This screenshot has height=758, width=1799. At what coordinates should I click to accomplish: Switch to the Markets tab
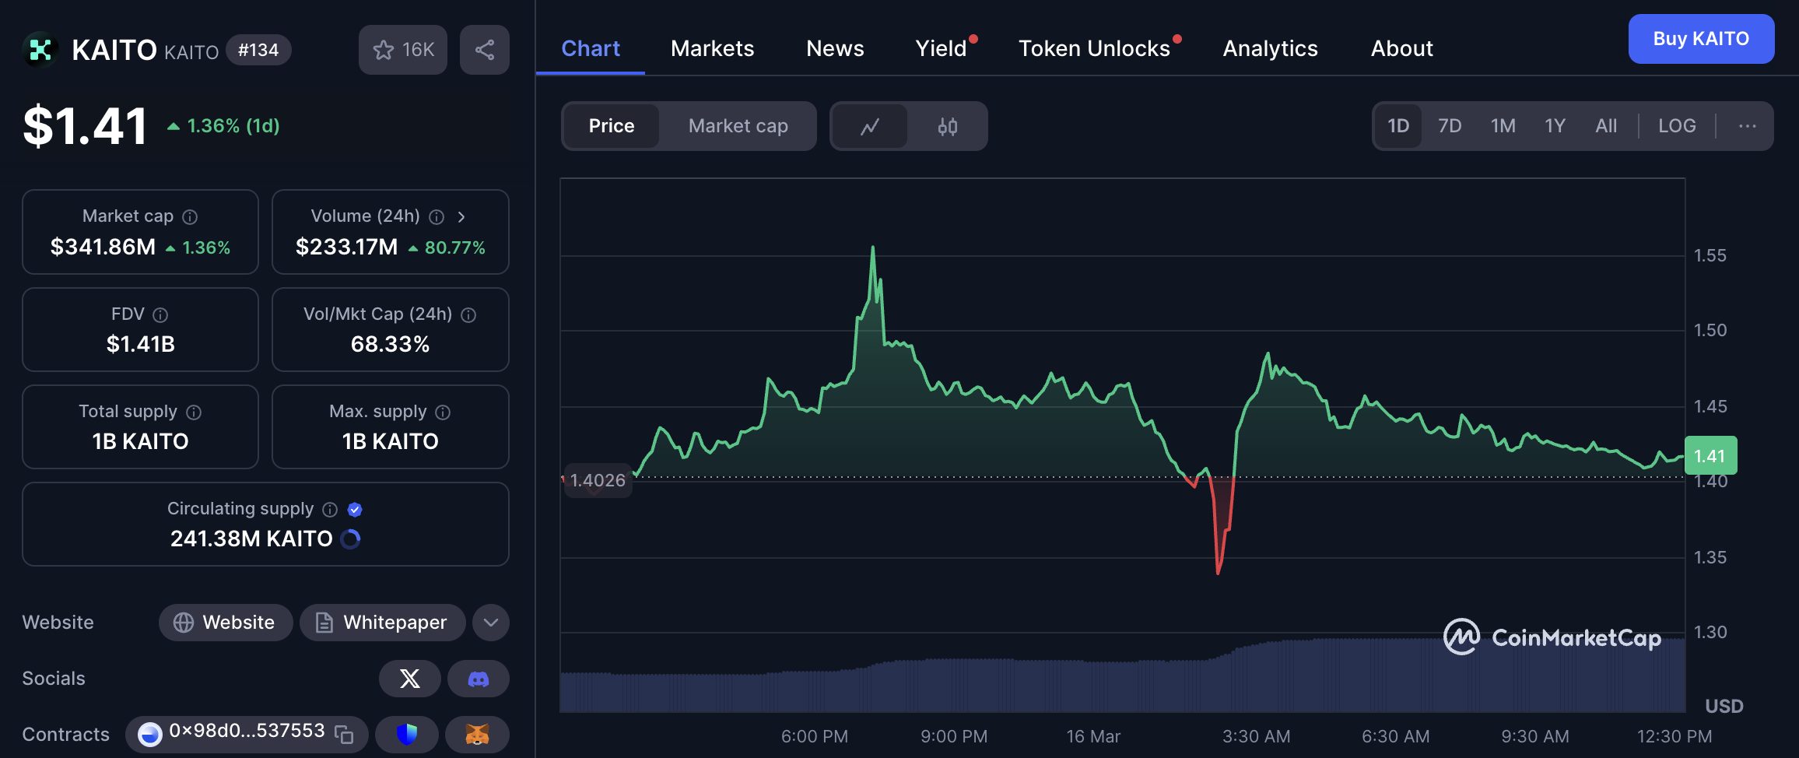(712, 48)
